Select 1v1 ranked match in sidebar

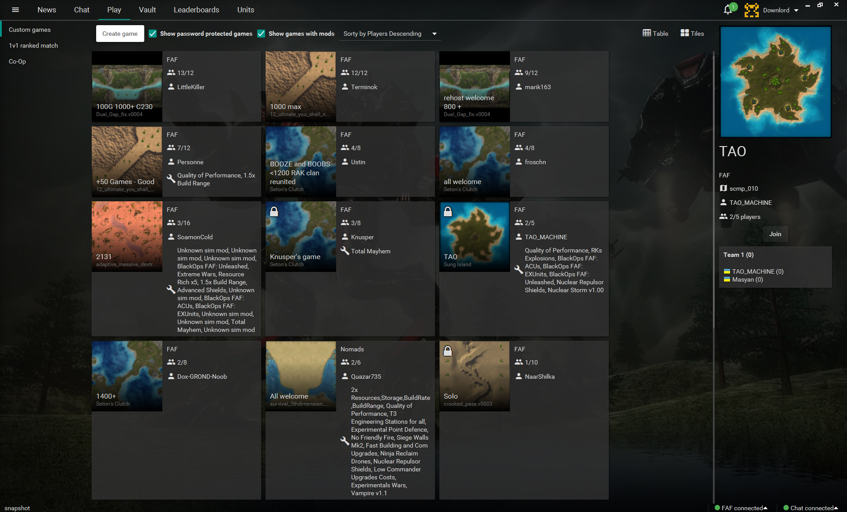tap(33, 45)
